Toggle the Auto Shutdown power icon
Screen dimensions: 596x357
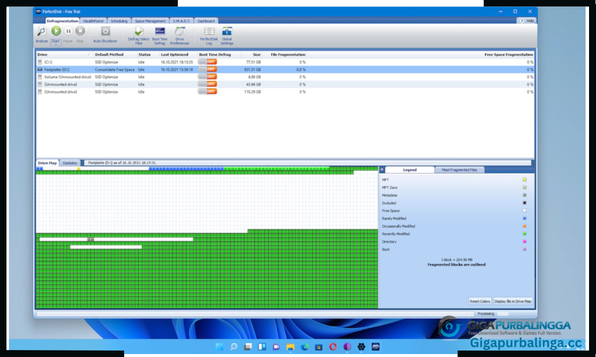click(105, 31)
